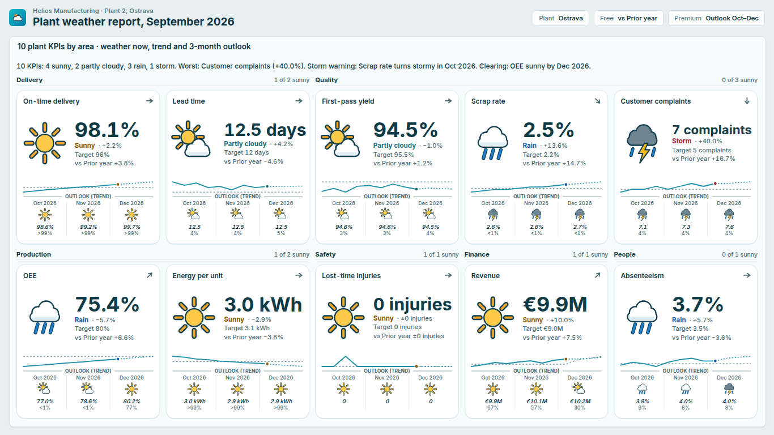Viewport: 774px width, 435px height.
Task: Click the Oct 2026 rain icon on Absenteeism card
Action: point(642,389)
